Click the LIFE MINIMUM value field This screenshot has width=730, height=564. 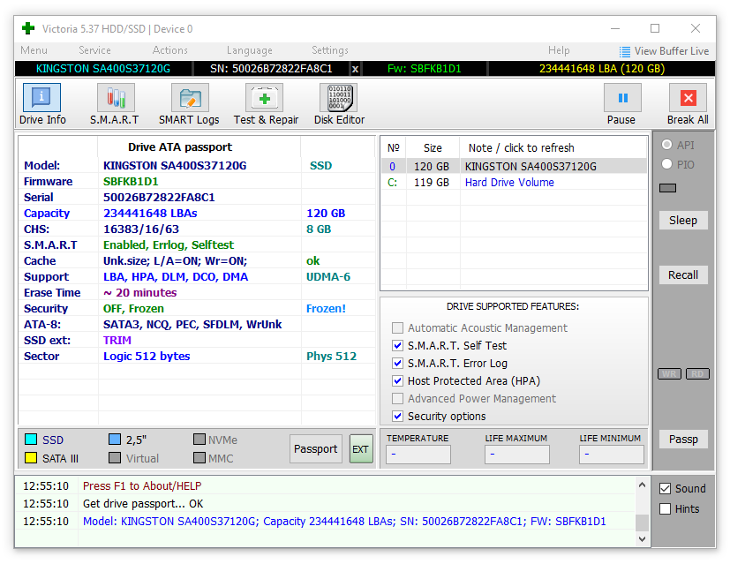[x=612, y=455]
